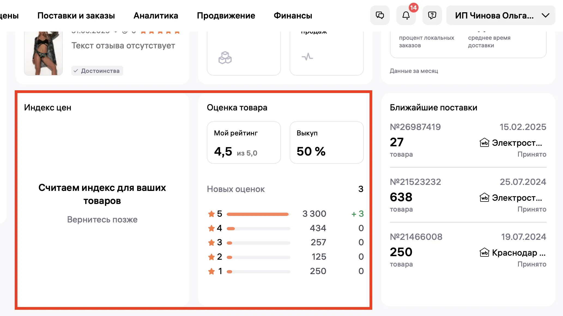
Task: Open supply number №21466008
Action: point(416,237)
